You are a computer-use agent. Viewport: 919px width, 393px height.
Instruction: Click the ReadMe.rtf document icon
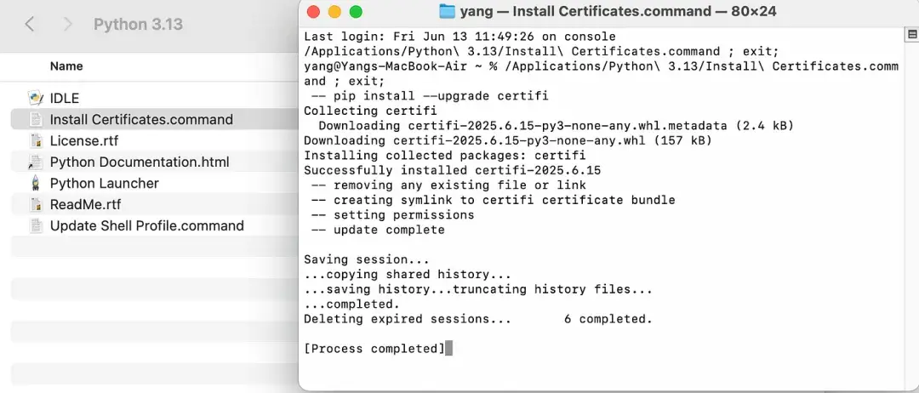click(x=36, y=204)
